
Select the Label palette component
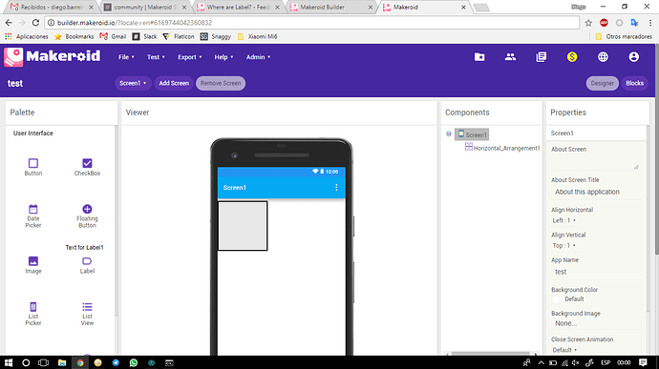87,265
